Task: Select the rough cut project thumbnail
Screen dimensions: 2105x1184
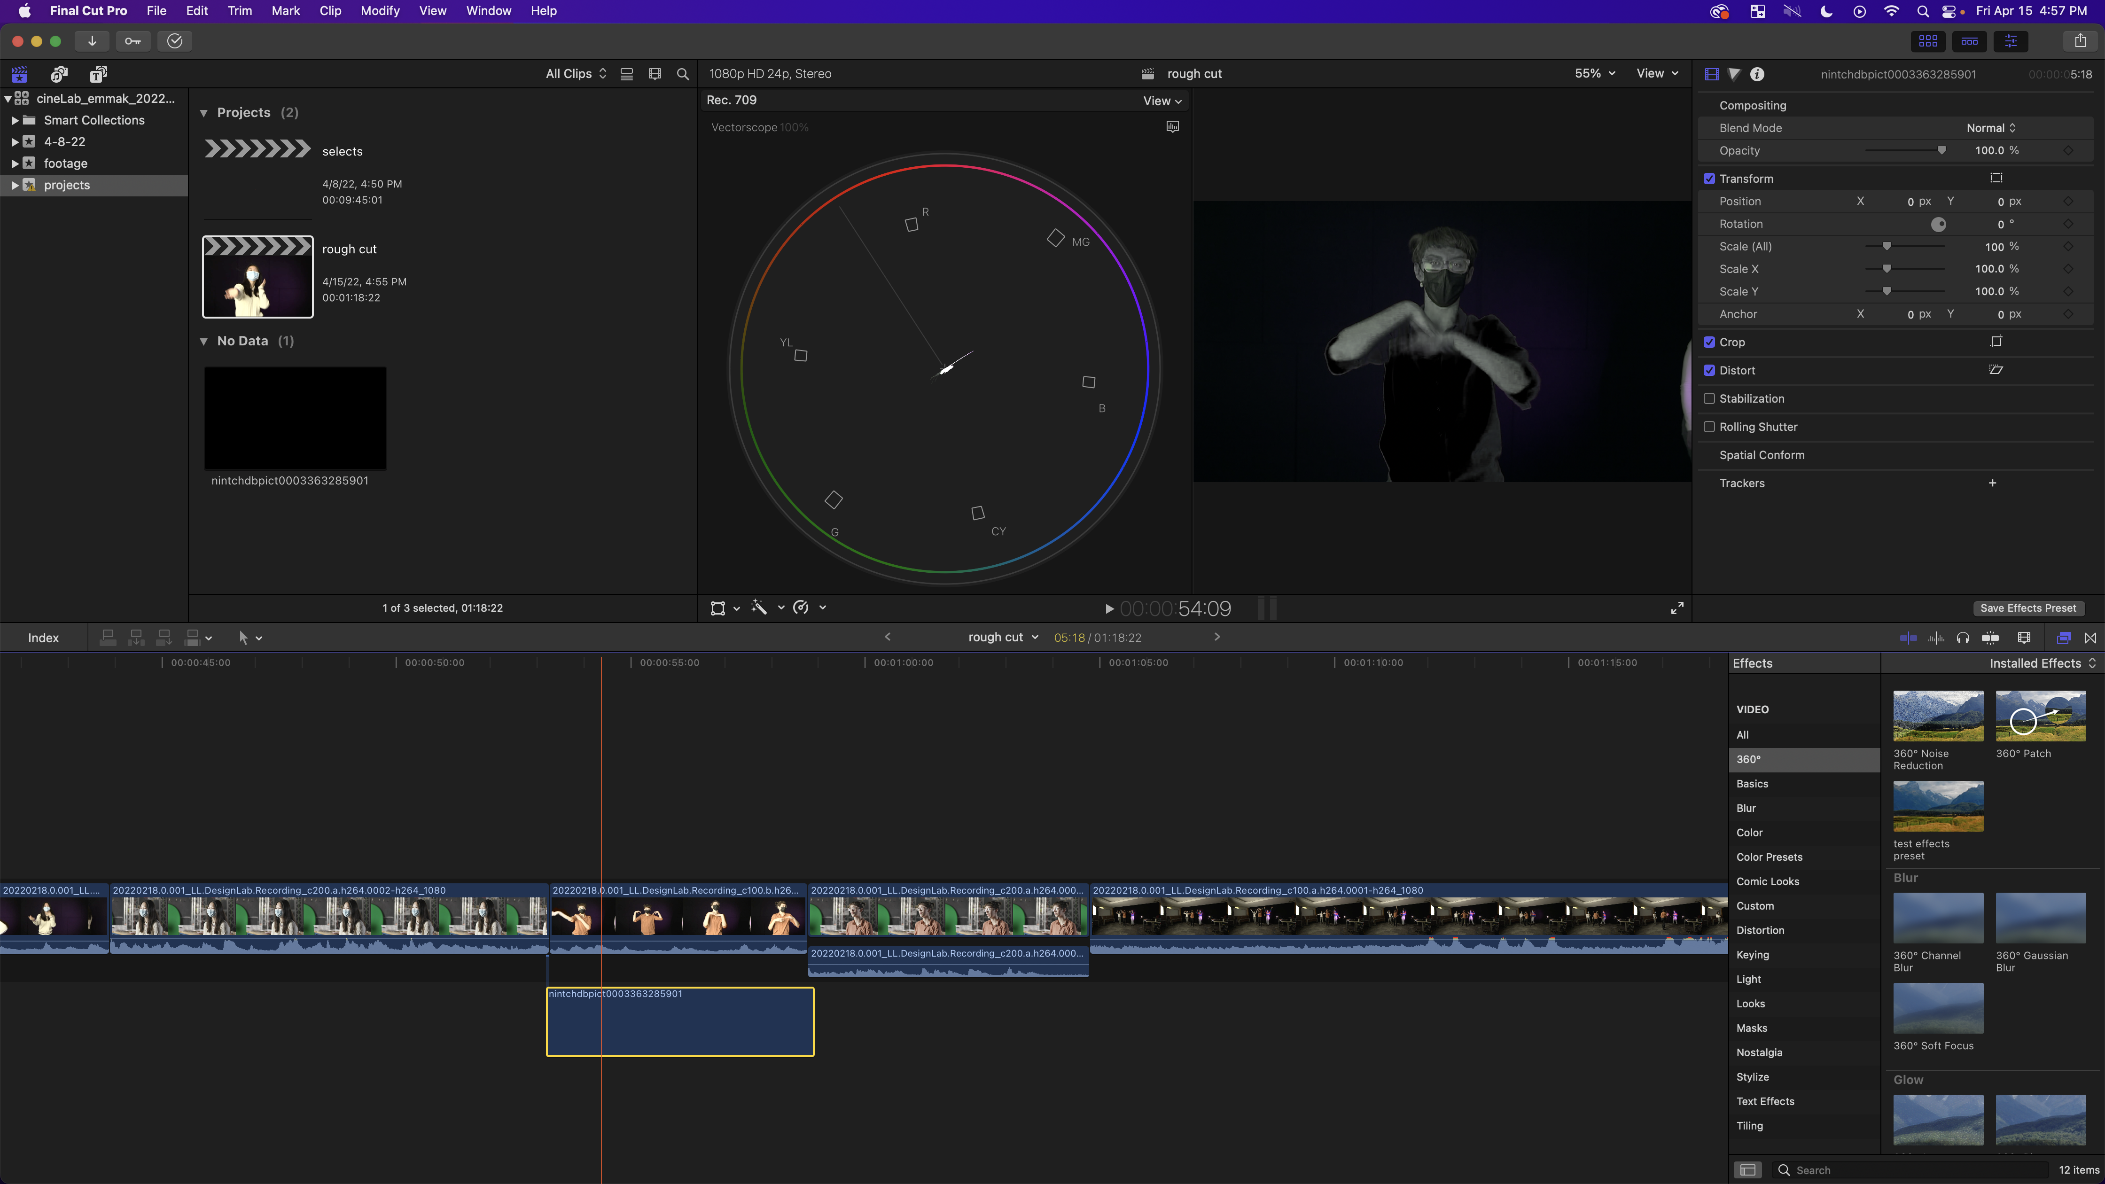Action: pos(257,277)
